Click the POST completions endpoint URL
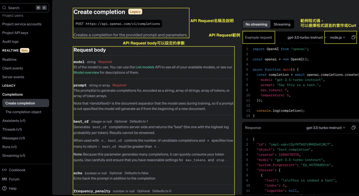 tap(118, 24)
